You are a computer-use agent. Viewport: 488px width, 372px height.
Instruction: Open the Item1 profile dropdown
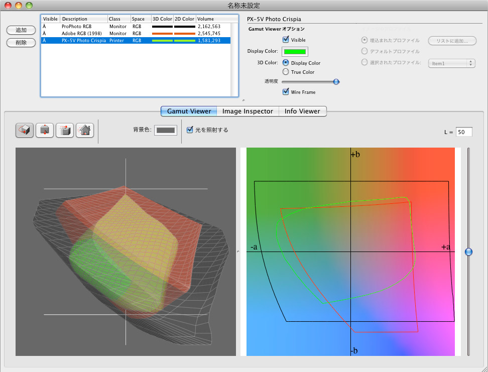point(451,63)
